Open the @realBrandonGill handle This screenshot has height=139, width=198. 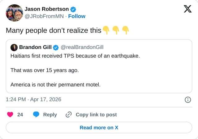[x=82, y=47]
